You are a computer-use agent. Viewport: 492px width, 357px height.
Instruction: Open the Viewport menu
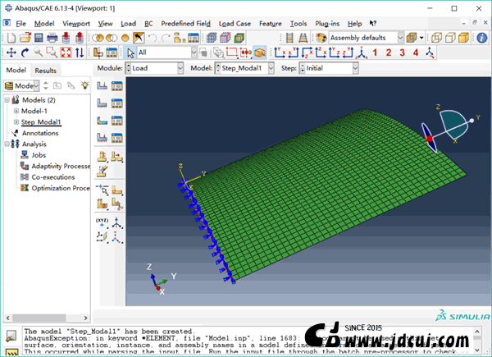76,24
